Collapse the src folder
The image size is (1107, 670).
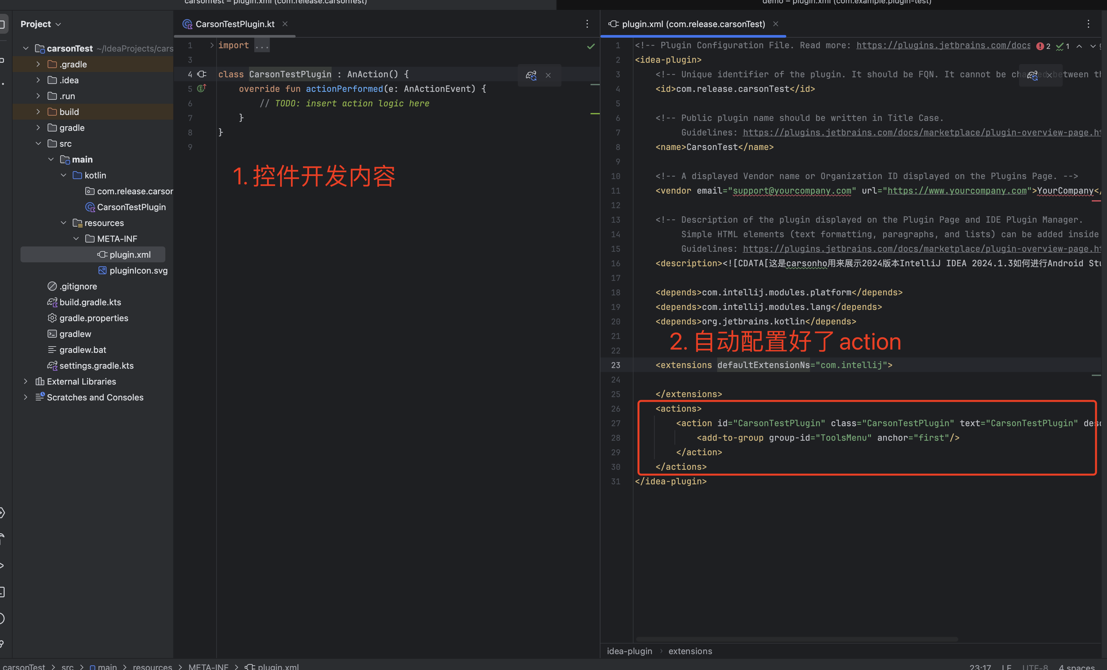coord(38,144)
